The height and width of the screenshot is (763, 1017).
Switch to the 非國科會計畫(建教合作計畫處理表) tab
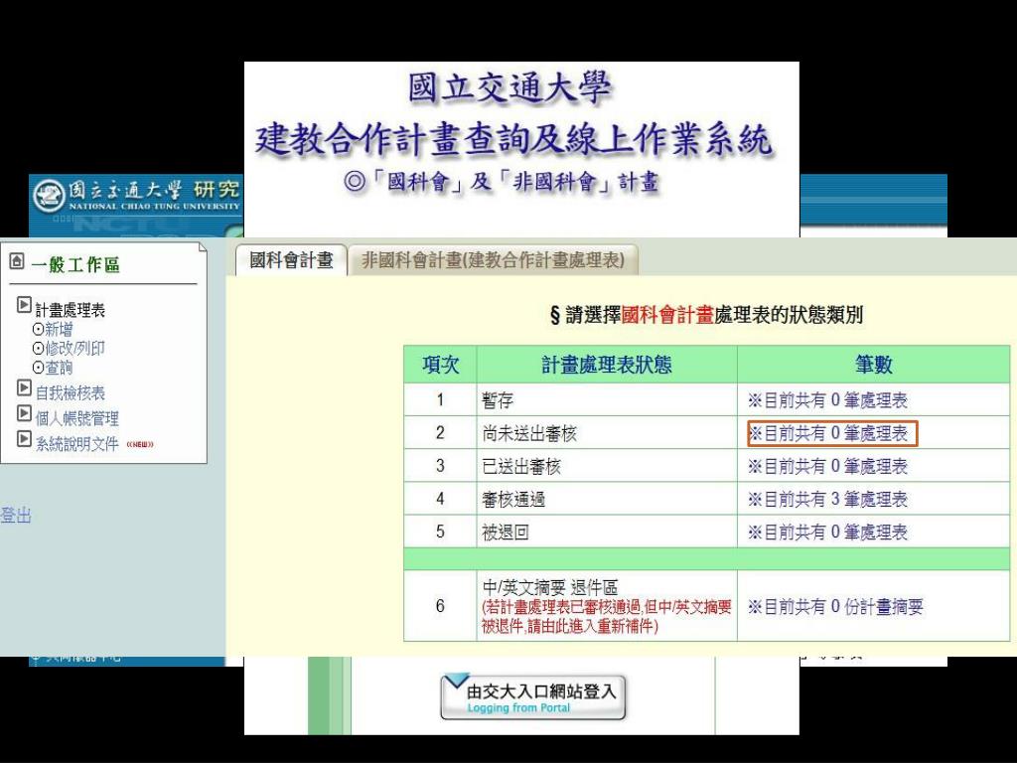(x=493, y=260)
